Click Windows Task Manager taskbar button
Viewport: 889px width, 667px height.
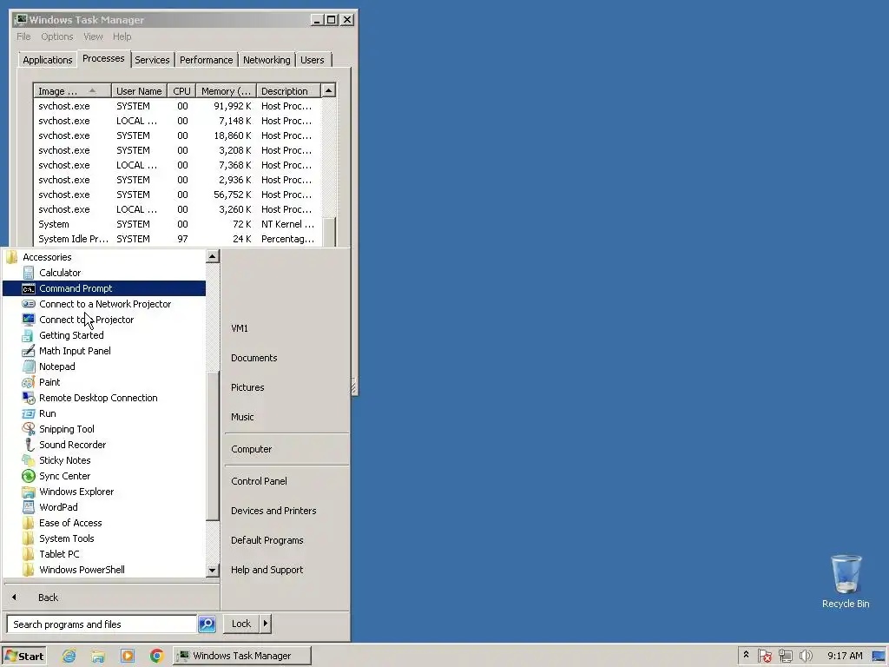tap(242, 656)
